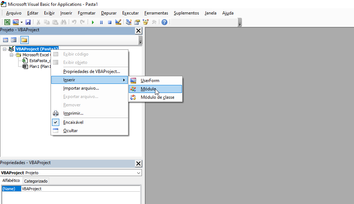Select the Plan1 worksheet tree item
The width and height of the screenshot is (354, 204).
40,66
